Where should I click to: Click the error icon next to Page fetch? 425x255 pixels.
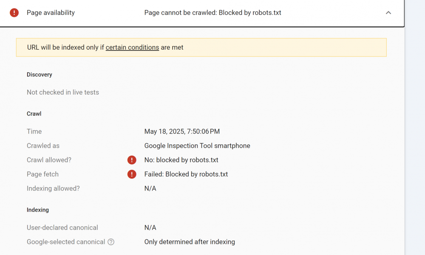132,174
